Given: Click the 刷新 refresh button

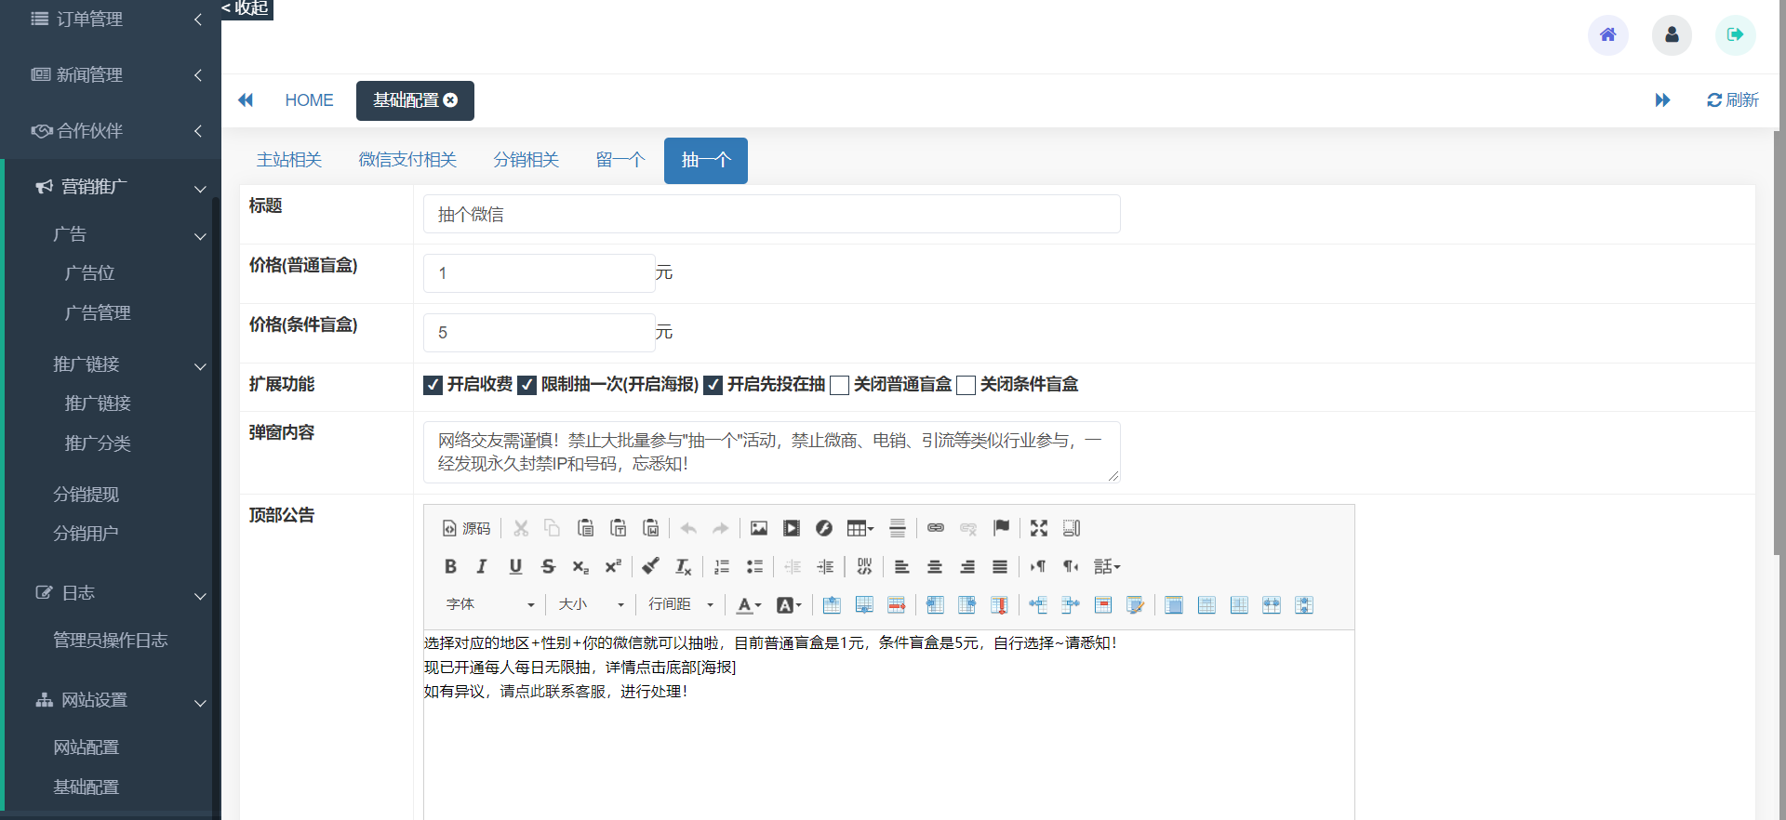Looking at the screenshot, I should (x=1732, y=100).
